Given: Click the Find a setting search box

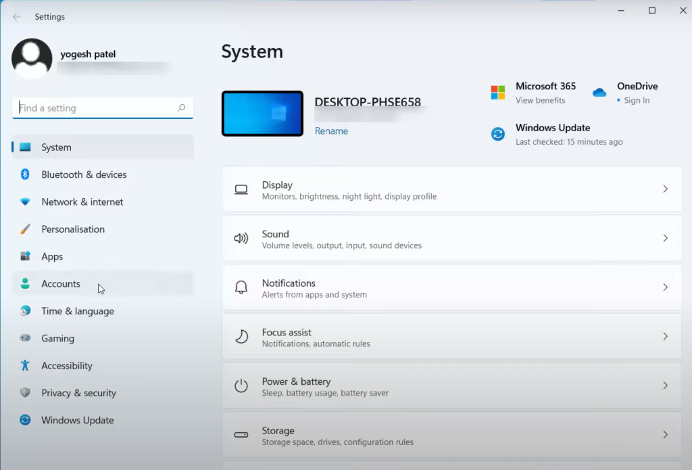Looking at the screenshot, I should click(x=95, y=108).
